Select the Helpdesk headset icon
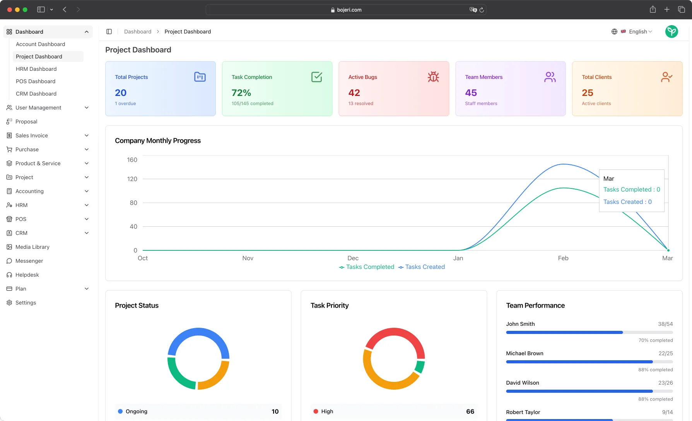Image resolution: width=692 pixels, height=421 pixels. click(x=9, y=275)
